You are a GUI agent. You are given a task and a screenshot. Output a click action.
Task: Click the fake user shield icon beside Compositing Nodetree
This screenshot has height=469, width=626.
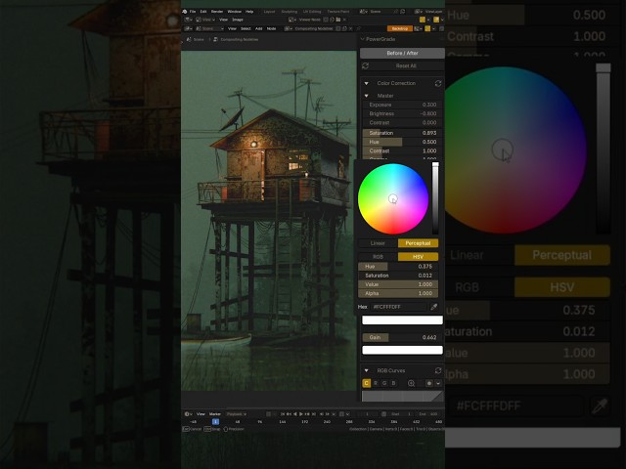click(x=338, y=28)
